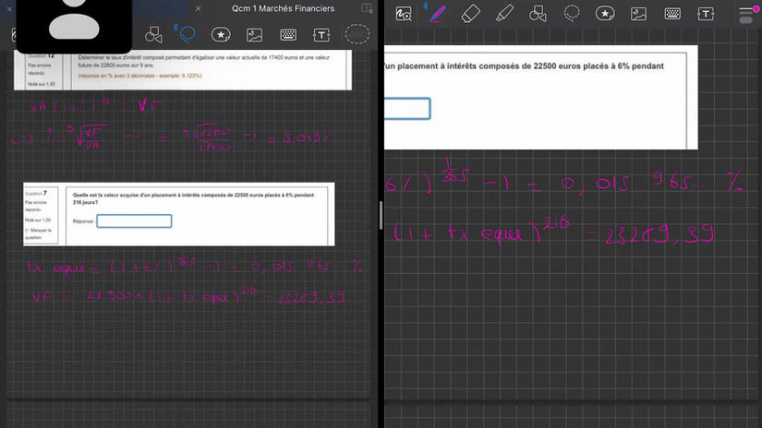Select the Shapes tool in left pane
762x428 pixels.
pos(153,35)
